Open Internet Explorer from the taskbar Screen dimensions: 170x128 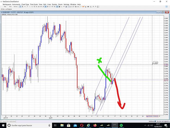coord(88,125)
